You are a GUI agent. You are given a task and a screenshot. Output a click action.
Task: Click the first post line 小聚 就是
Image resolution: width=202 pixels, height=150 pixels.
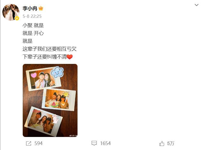(33, 25)
